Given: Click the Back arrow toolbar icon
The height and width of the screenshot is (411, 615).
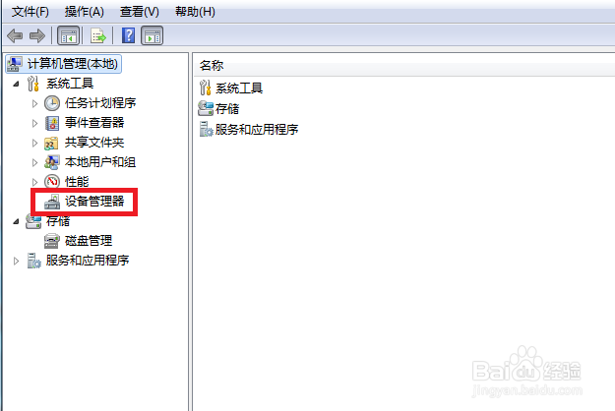Looking at the screenshot, I should pyautogui.click(x=15, y=36).
